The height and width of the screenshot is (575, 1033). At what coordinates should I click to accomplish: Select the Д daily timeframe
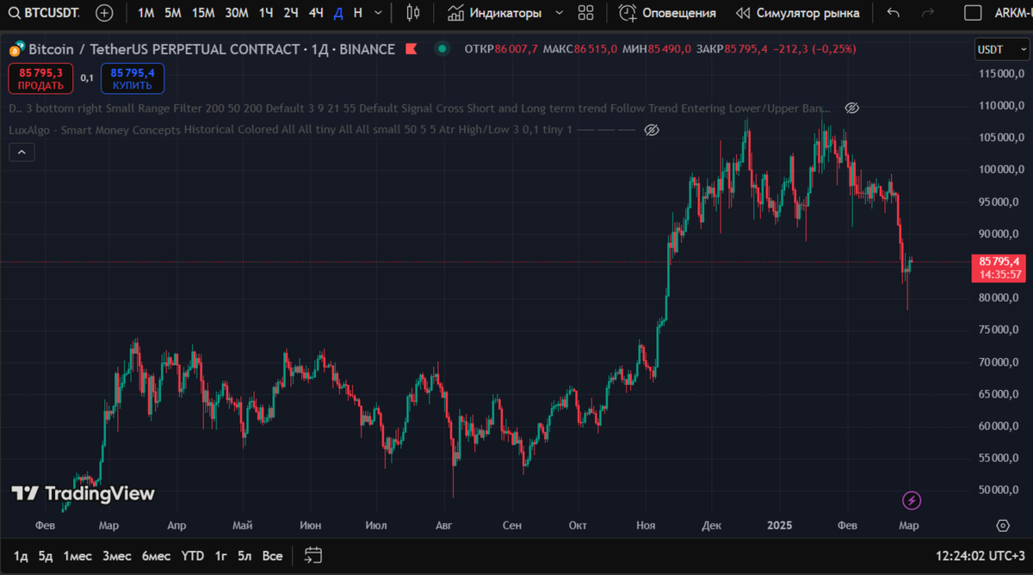pos(338,13)
